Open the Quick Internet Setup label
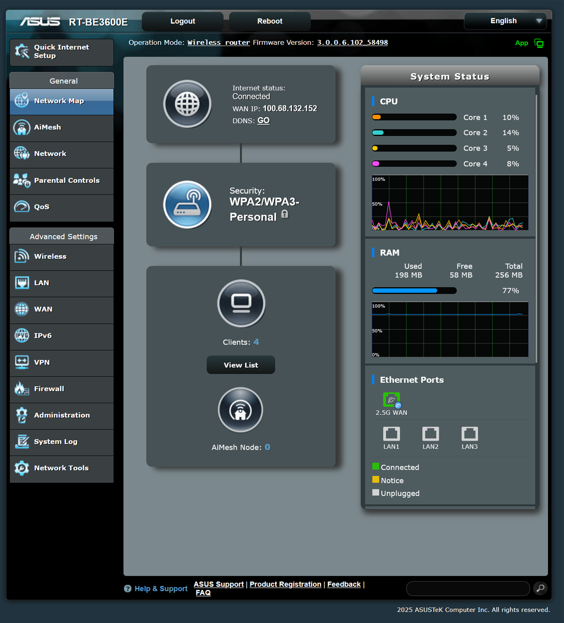564x623 pixels. tap(62, 51)
